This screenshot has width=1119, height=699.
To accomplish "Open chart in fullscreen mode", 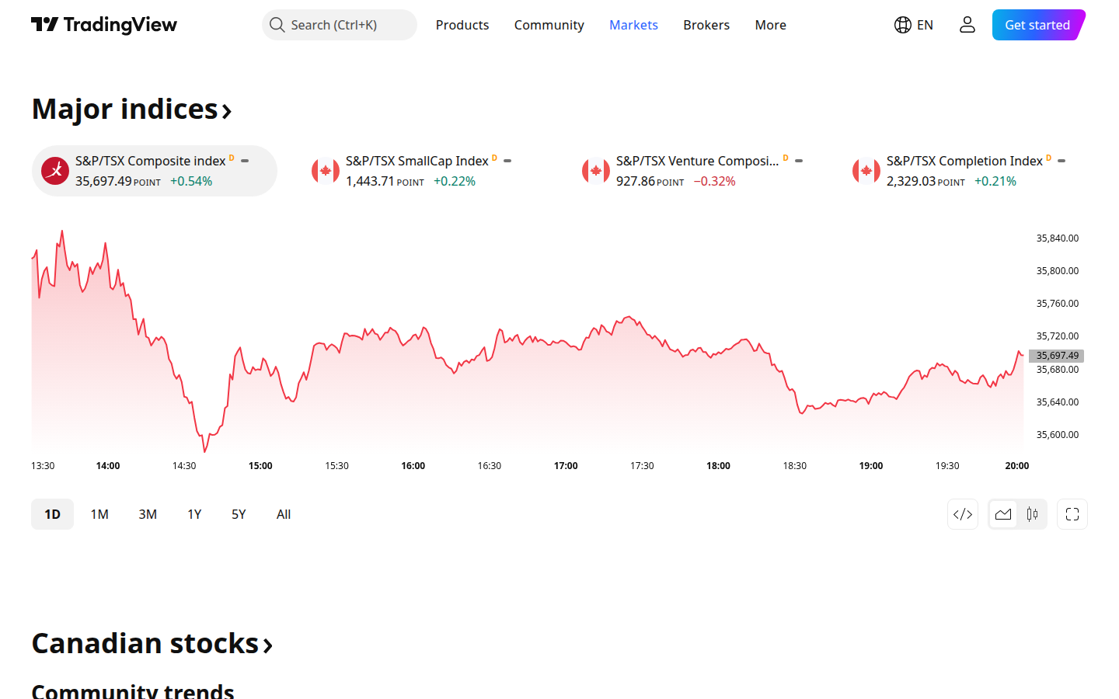I will click(x=1072, y=514).
